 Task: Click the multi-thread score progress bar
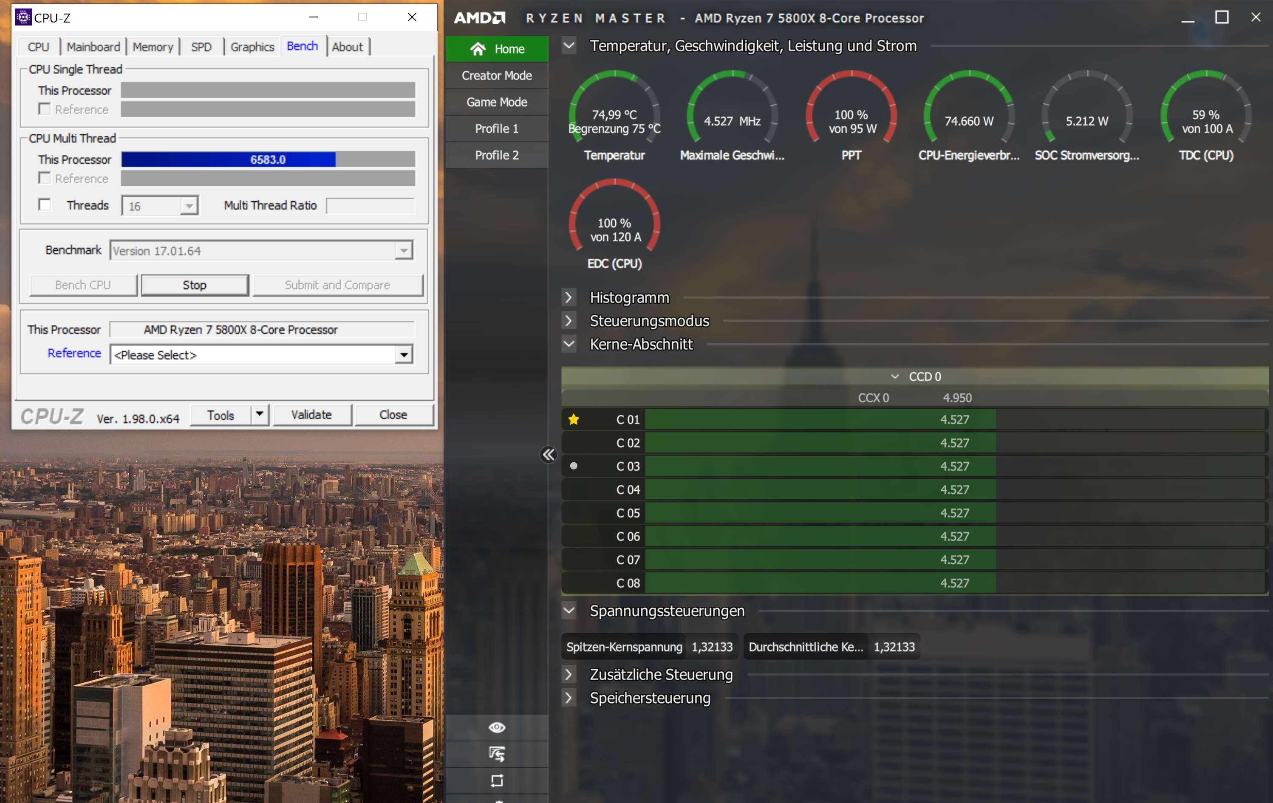click(x=268, y=160)
